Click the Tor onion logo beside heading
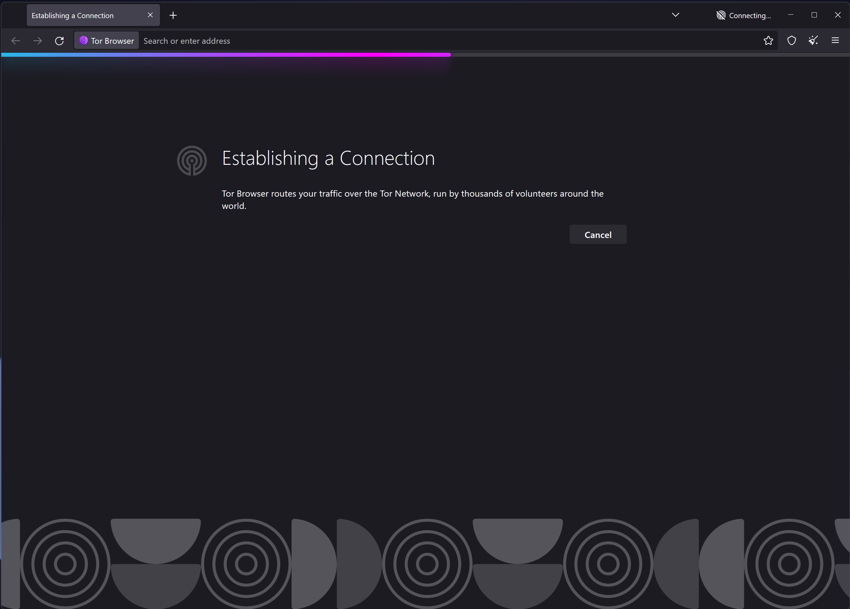850x609 pixels. pyautogui.click(x=192, y=160)
